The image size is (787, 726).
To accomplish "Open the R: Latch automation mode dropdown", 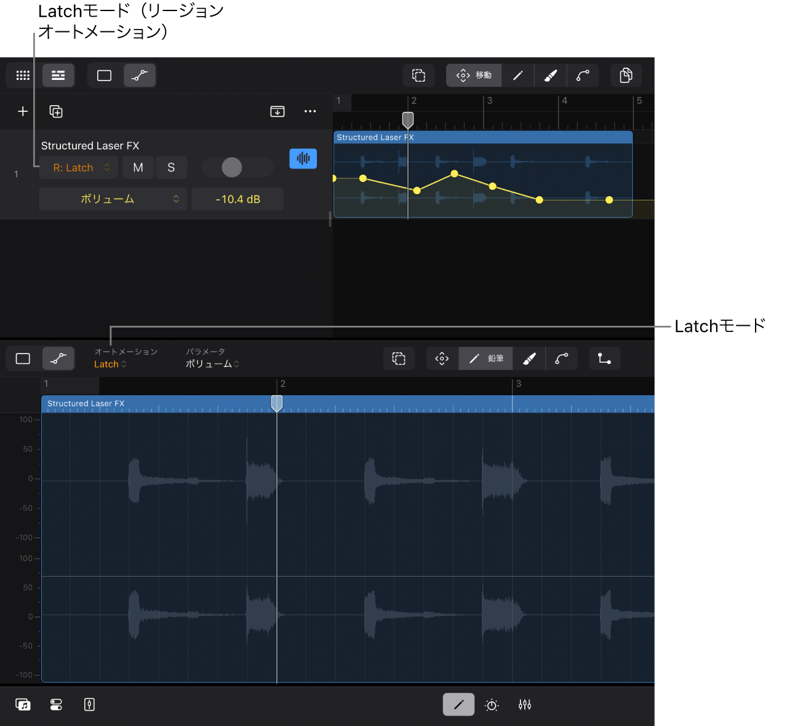I will click(x=79, y=168).
